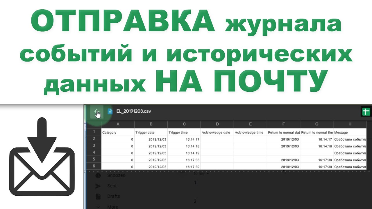The width and height of the screenshot is (372, 209).
Task: Click the "Trigger time" header cell
Action: (184, 132)
